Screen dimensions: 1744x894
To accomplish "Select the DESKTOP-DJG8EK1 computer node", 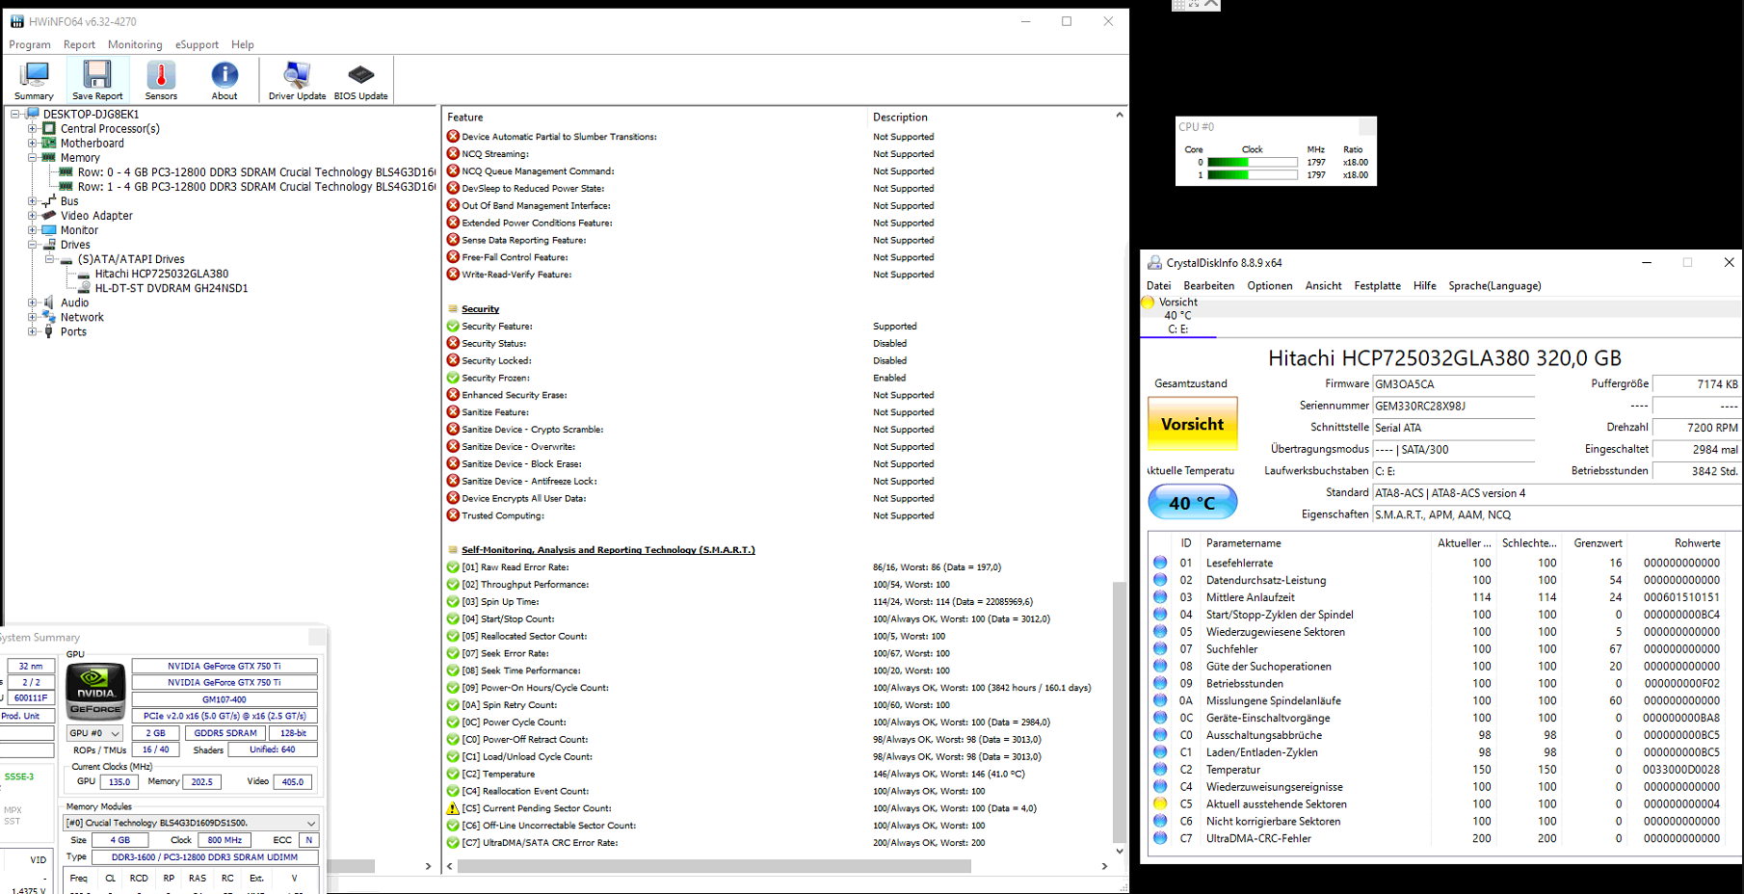I will 91,114.
